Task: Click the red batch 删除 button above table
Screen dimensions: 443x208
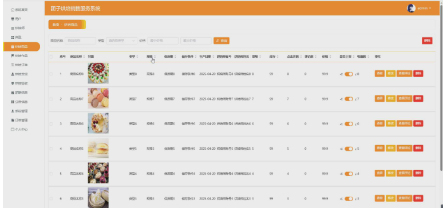Action: (x=427, y=41)
